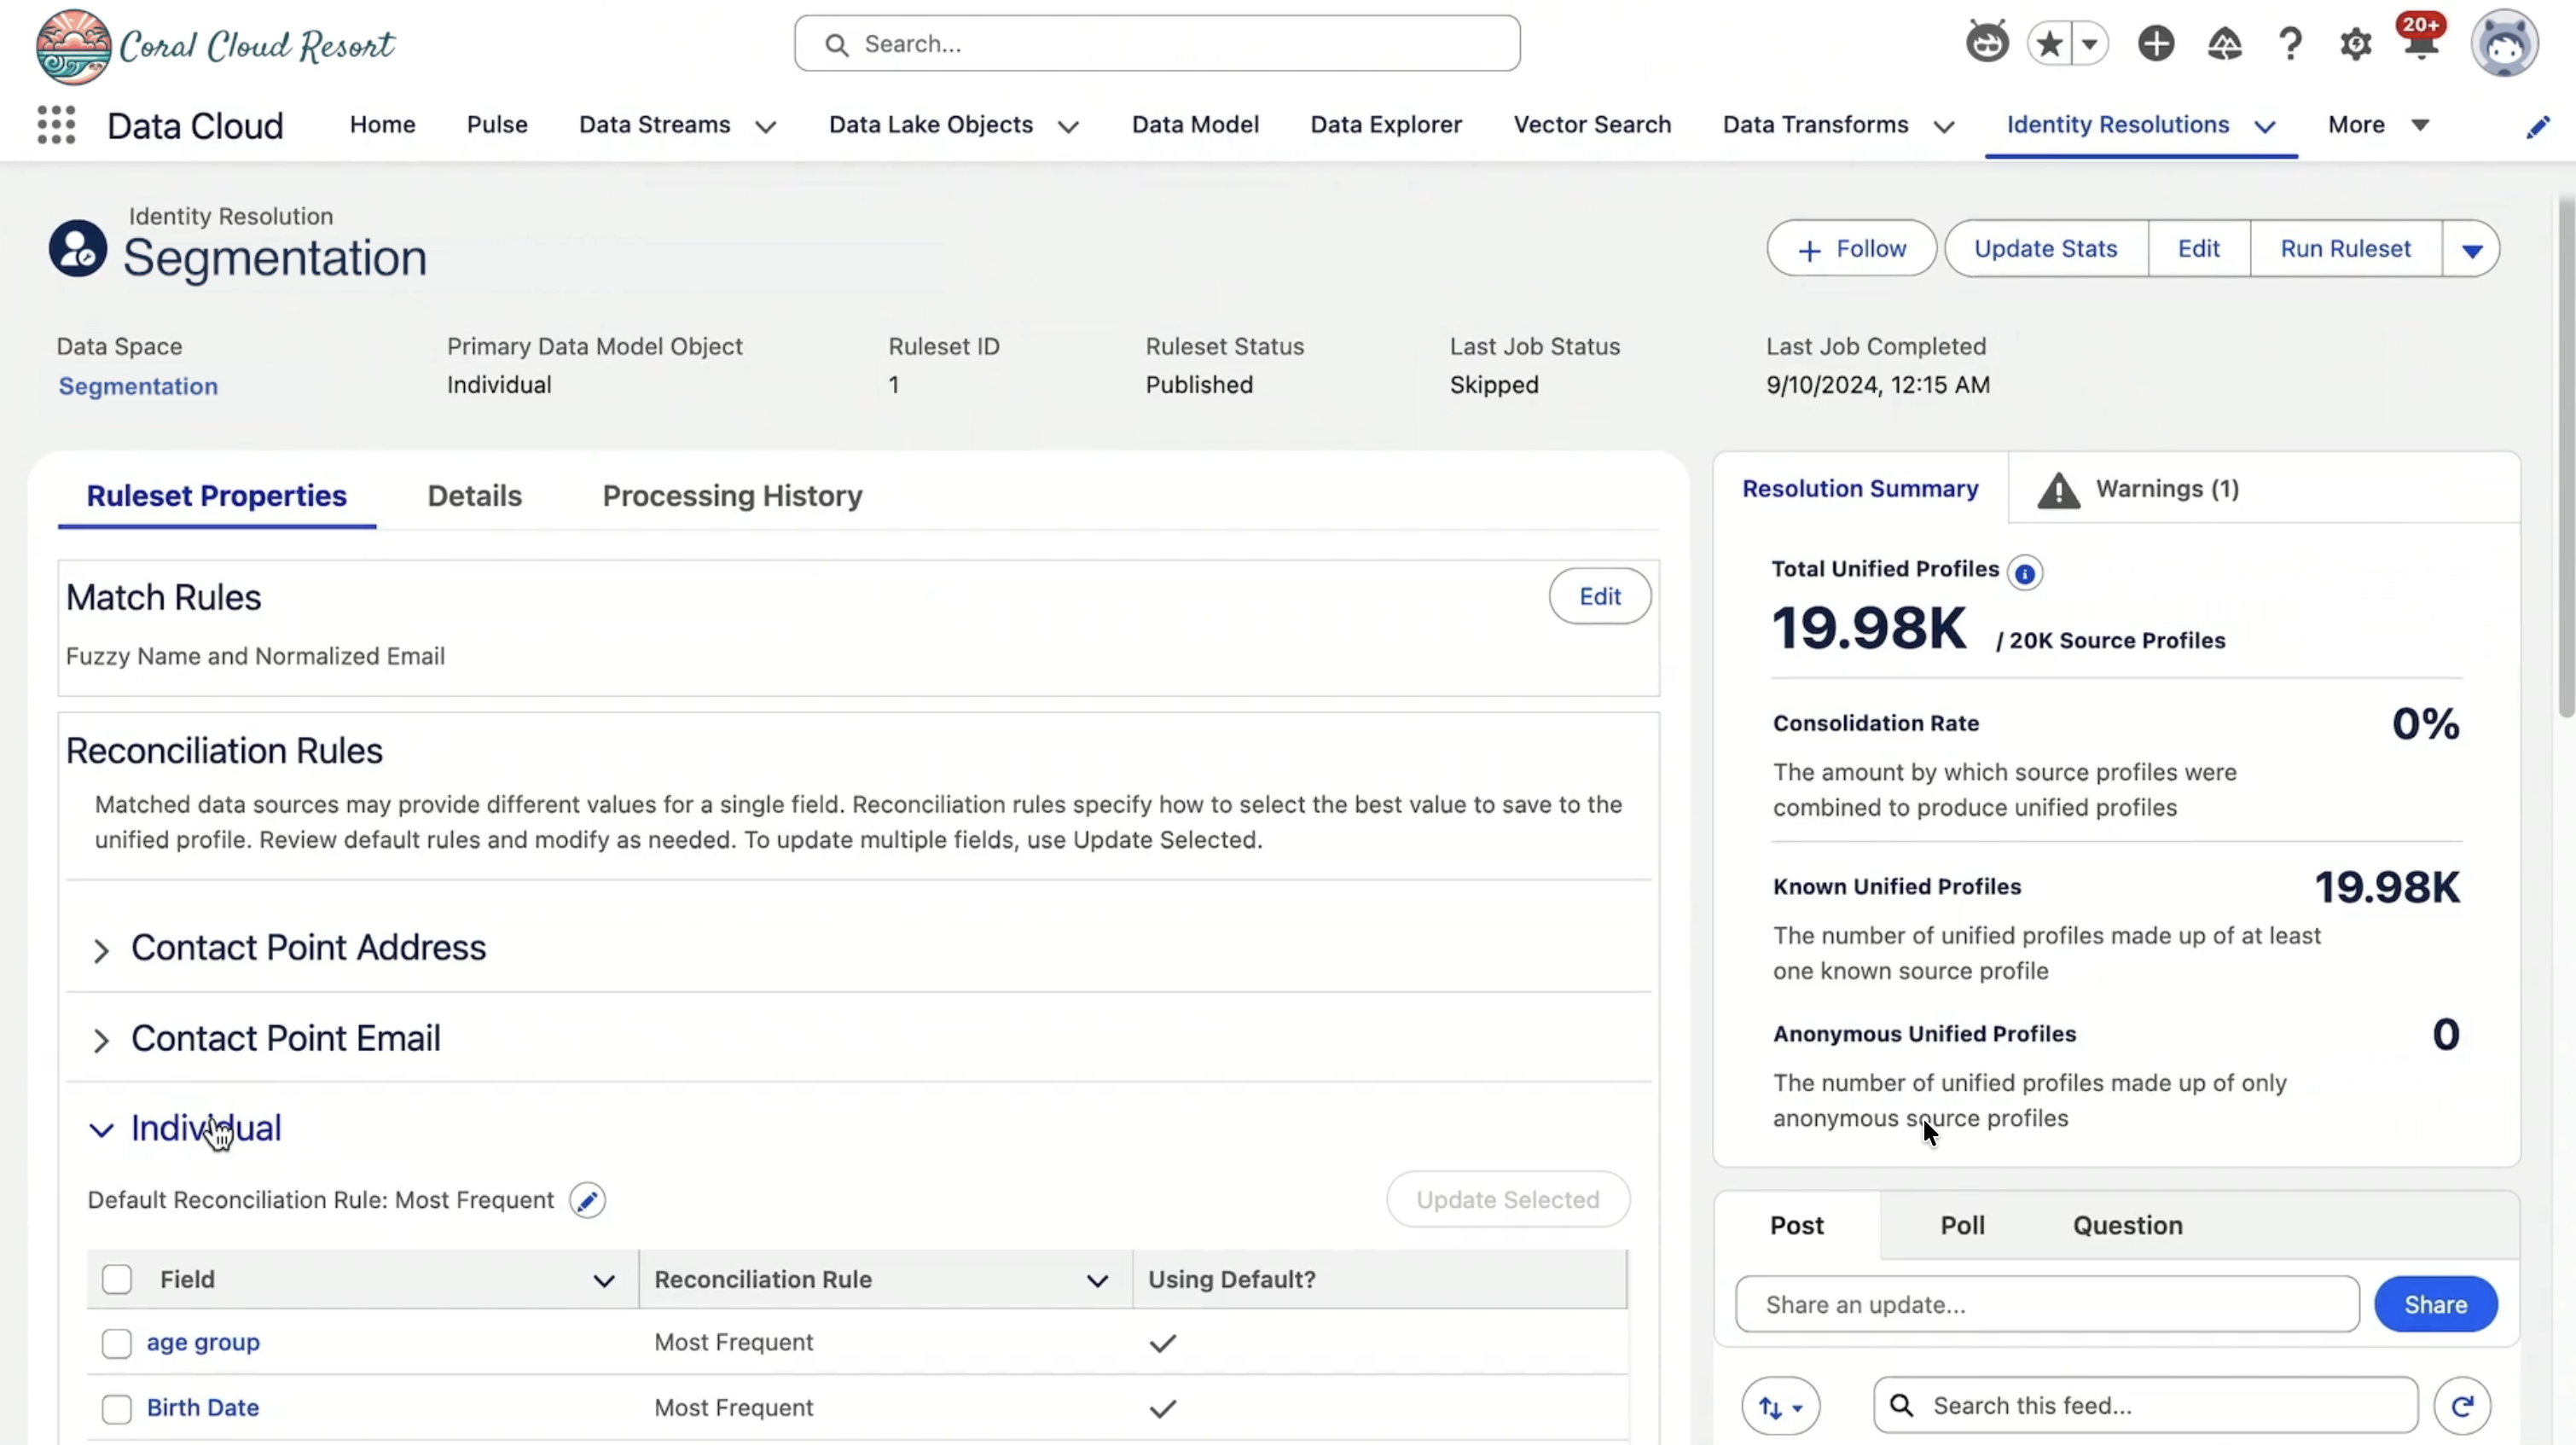Click the Edit button in the header
The width and height of the screenshot is (2576, 1445).
click(2199, 249)
